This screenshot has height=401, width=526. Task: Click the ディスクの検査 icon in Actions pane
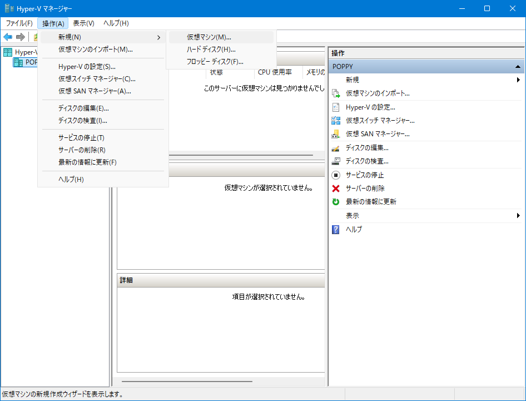336,161
